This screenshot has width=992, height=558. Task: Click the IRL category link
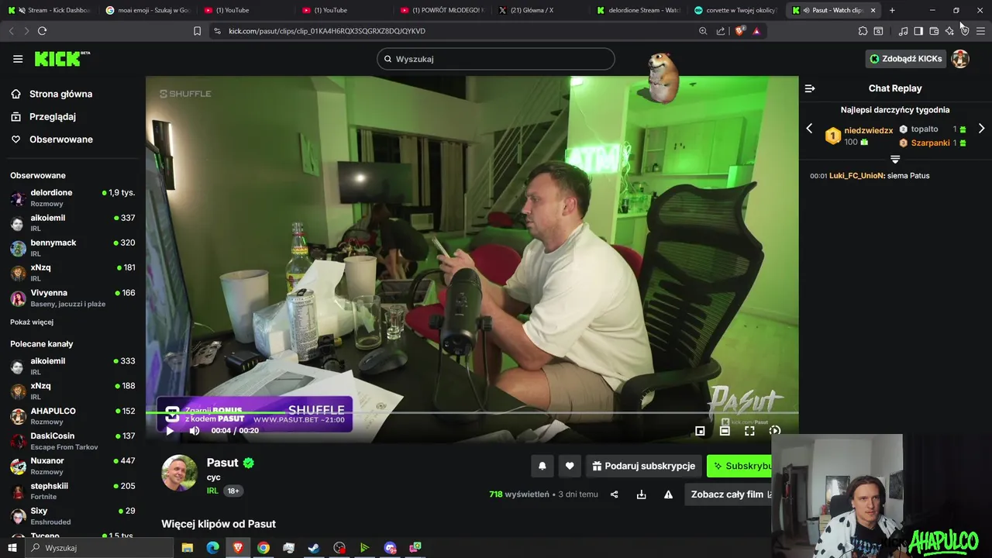212,491
